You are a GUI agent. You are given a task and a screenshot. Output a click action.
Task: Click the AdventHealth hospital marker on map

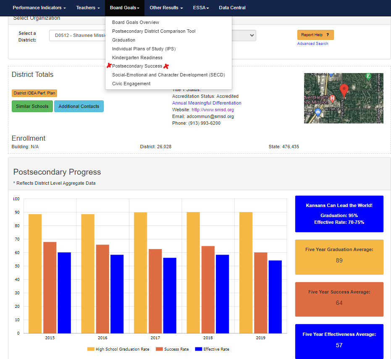click(x=332, y=98)
